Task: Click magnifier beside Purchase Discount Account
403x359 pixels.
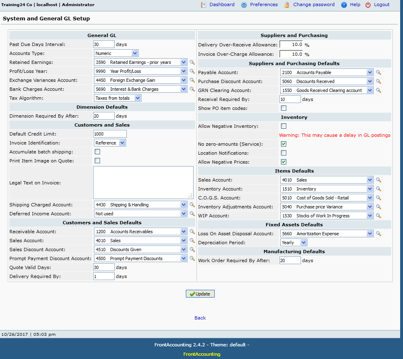Action: (x=378, y=81)
